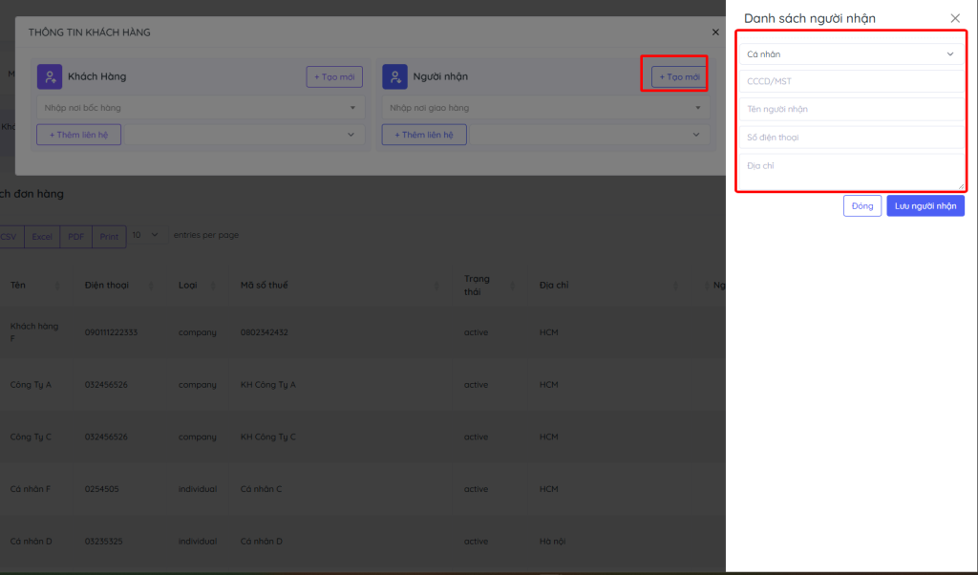
Task: Export the table using Excel button
Action: 42,236
